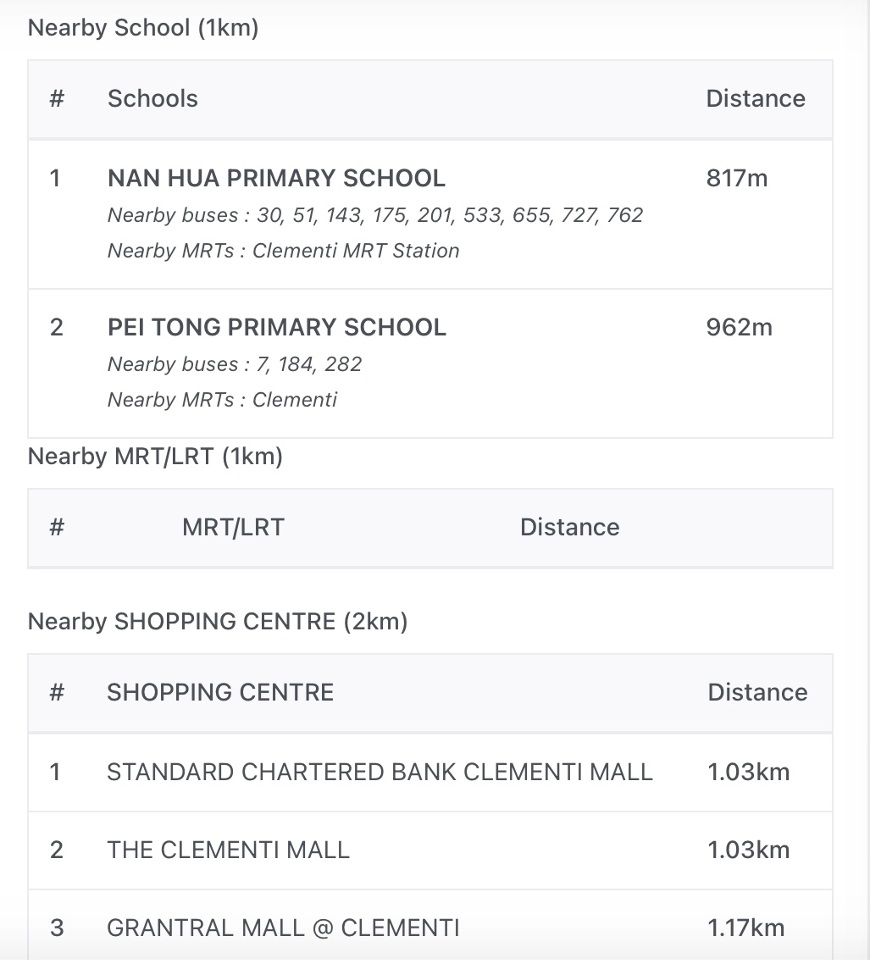870x964 pixels.
Task: Click the 817m distance value
Action: pyautogui.click(x=736, y=179)
